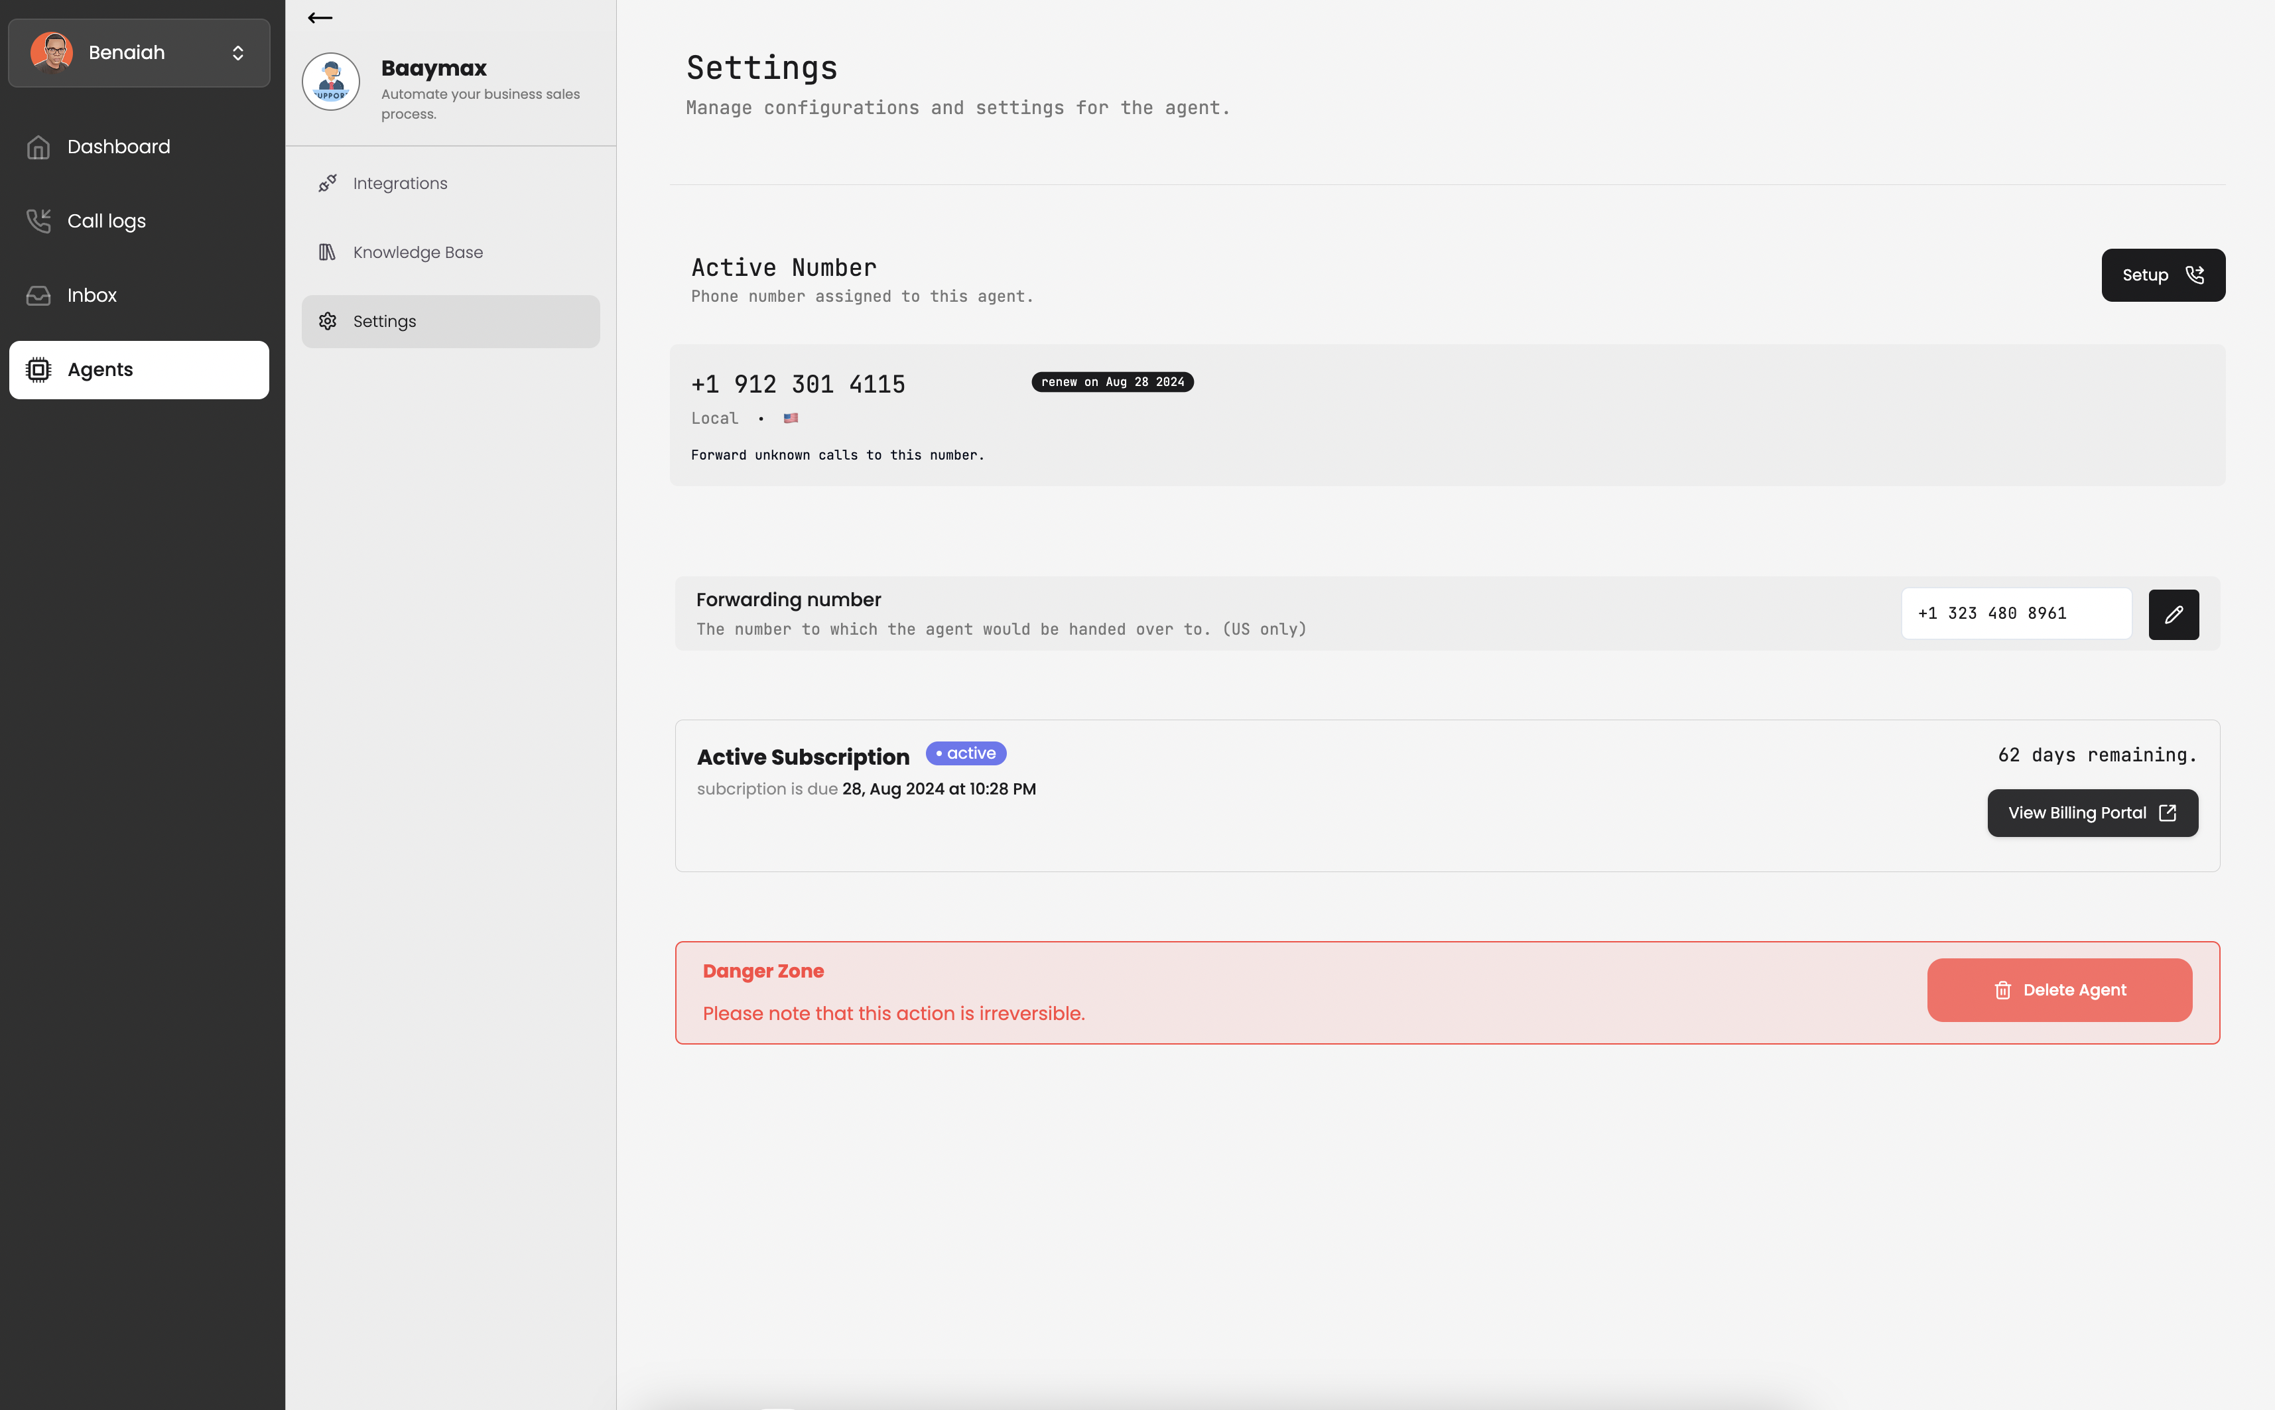Screen dimensions: 2275x1410
Task: Open the Benaiah account switcher dropdown
Action: pyautogui.click(x=237, y=53)
